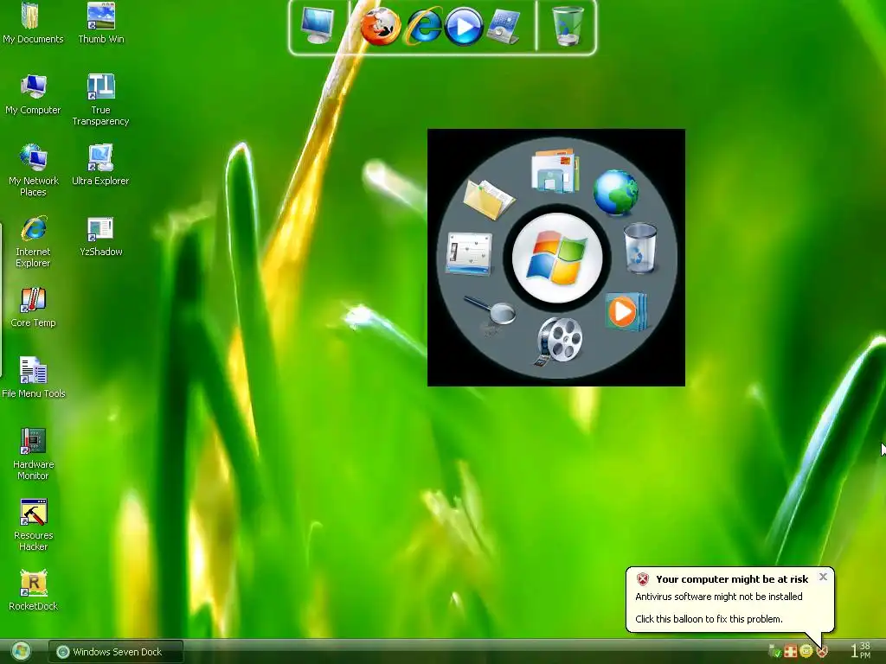Open My Computer from the top dock
The image size is (886, 664).
point(317,25)
